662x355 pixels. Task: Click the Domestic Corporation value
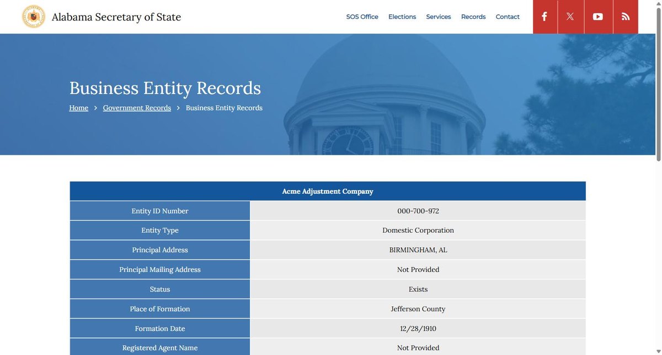(418, 230)
